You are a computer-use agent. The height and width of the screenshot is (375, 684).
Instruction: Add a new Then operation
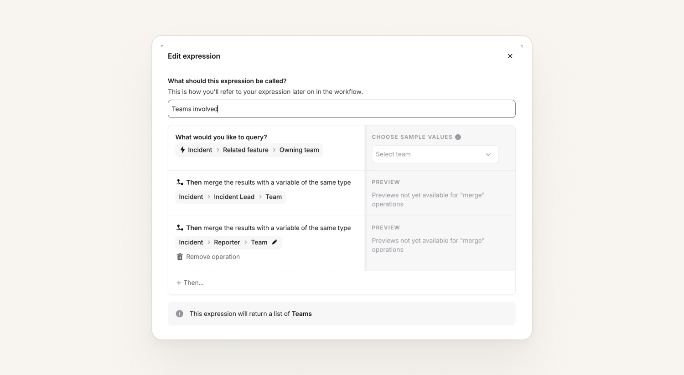(190, 283)
